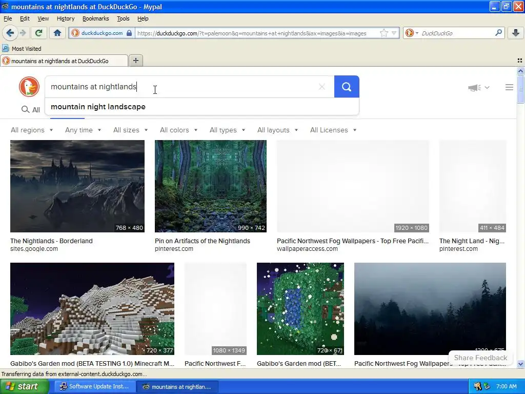Viewport: 525px width, 394px height.
Task: Open the DuckDuckGo hamburger menu
Action: point(509,87)
